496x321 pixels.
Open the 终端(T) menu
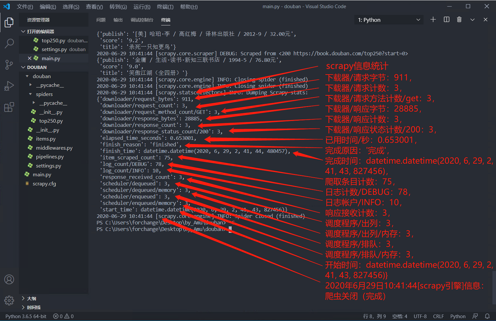[165, 7]
